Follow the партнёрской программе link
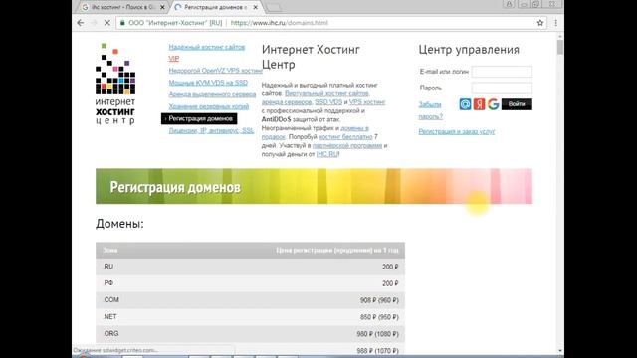The width and height of the screenshot is (637, 358). pos(347,146)
